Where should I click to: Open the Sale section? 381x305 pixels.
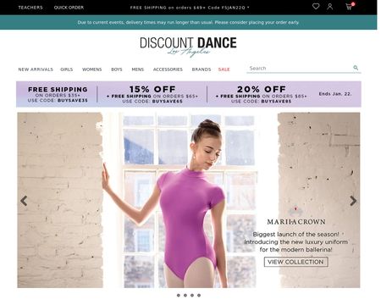pyautogui.click(x=224, y=69)
